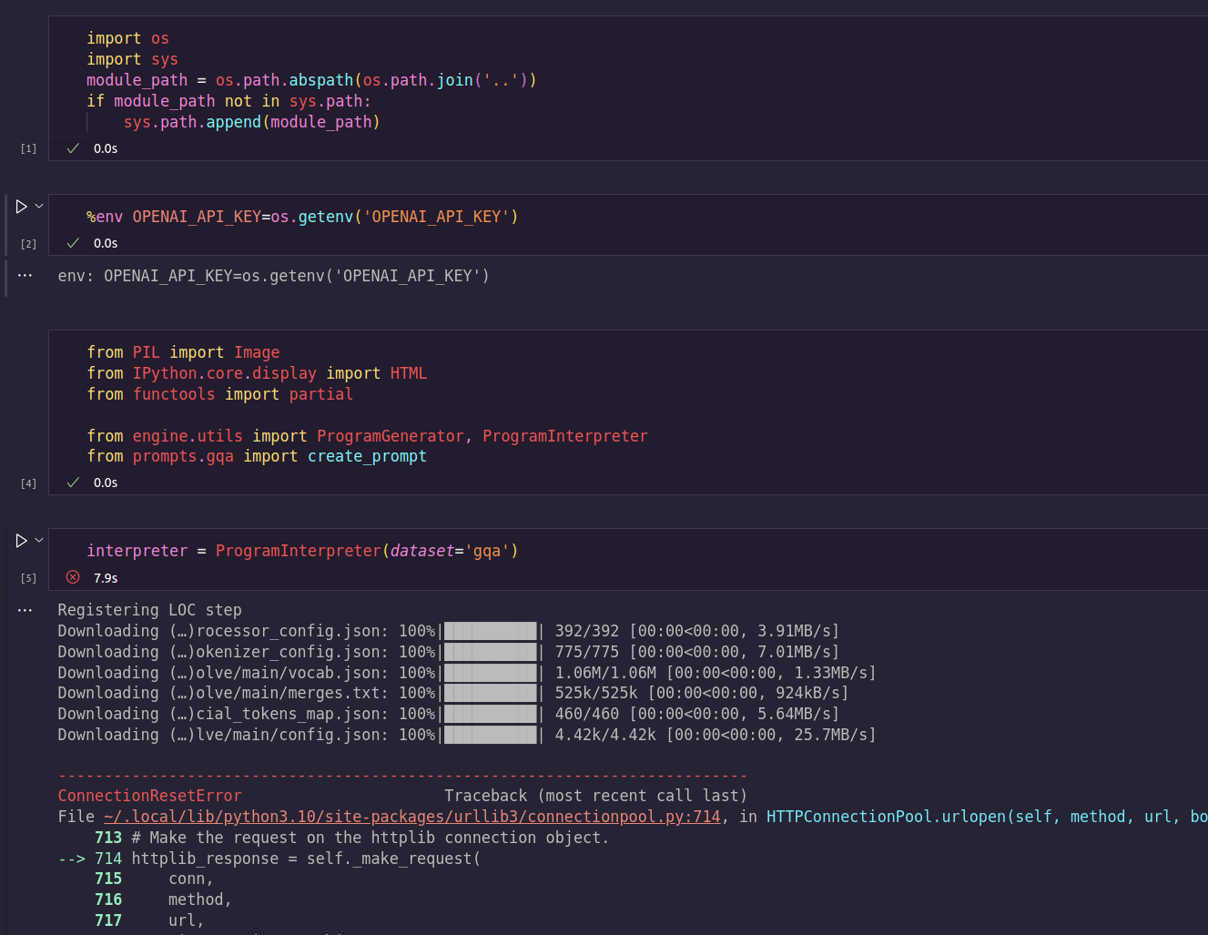
Task: Click the progress bar for rocessor_config.json
Action: (x=491, y=631)
